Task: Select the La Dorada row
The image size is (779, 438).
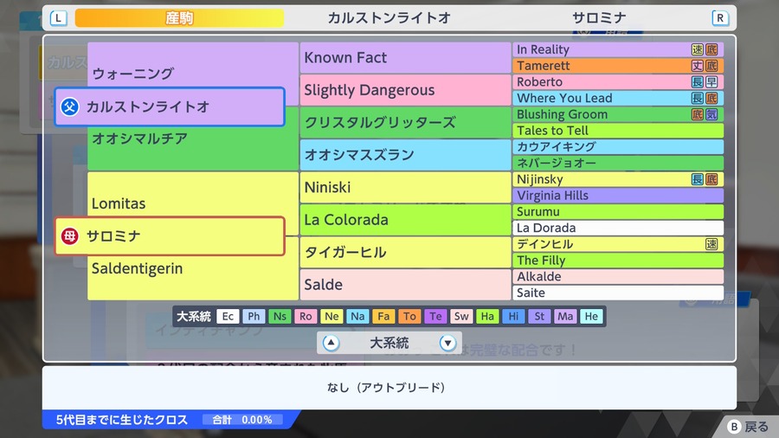Action: [618, 228]
